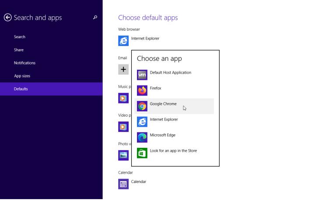Click the Google Chrome icon in the popup
Image resolution: width=319 pixels, height=200 pixels.
(142, 106)
